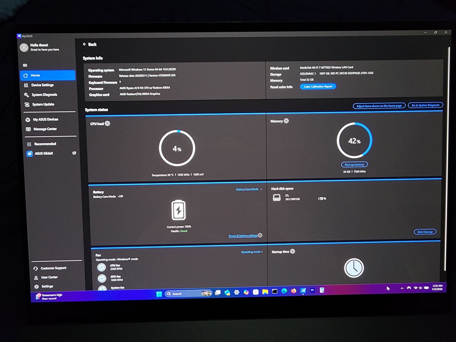Open Memory gear settings icon
Screen dimensions: 456x342
[x=286, y=121]
